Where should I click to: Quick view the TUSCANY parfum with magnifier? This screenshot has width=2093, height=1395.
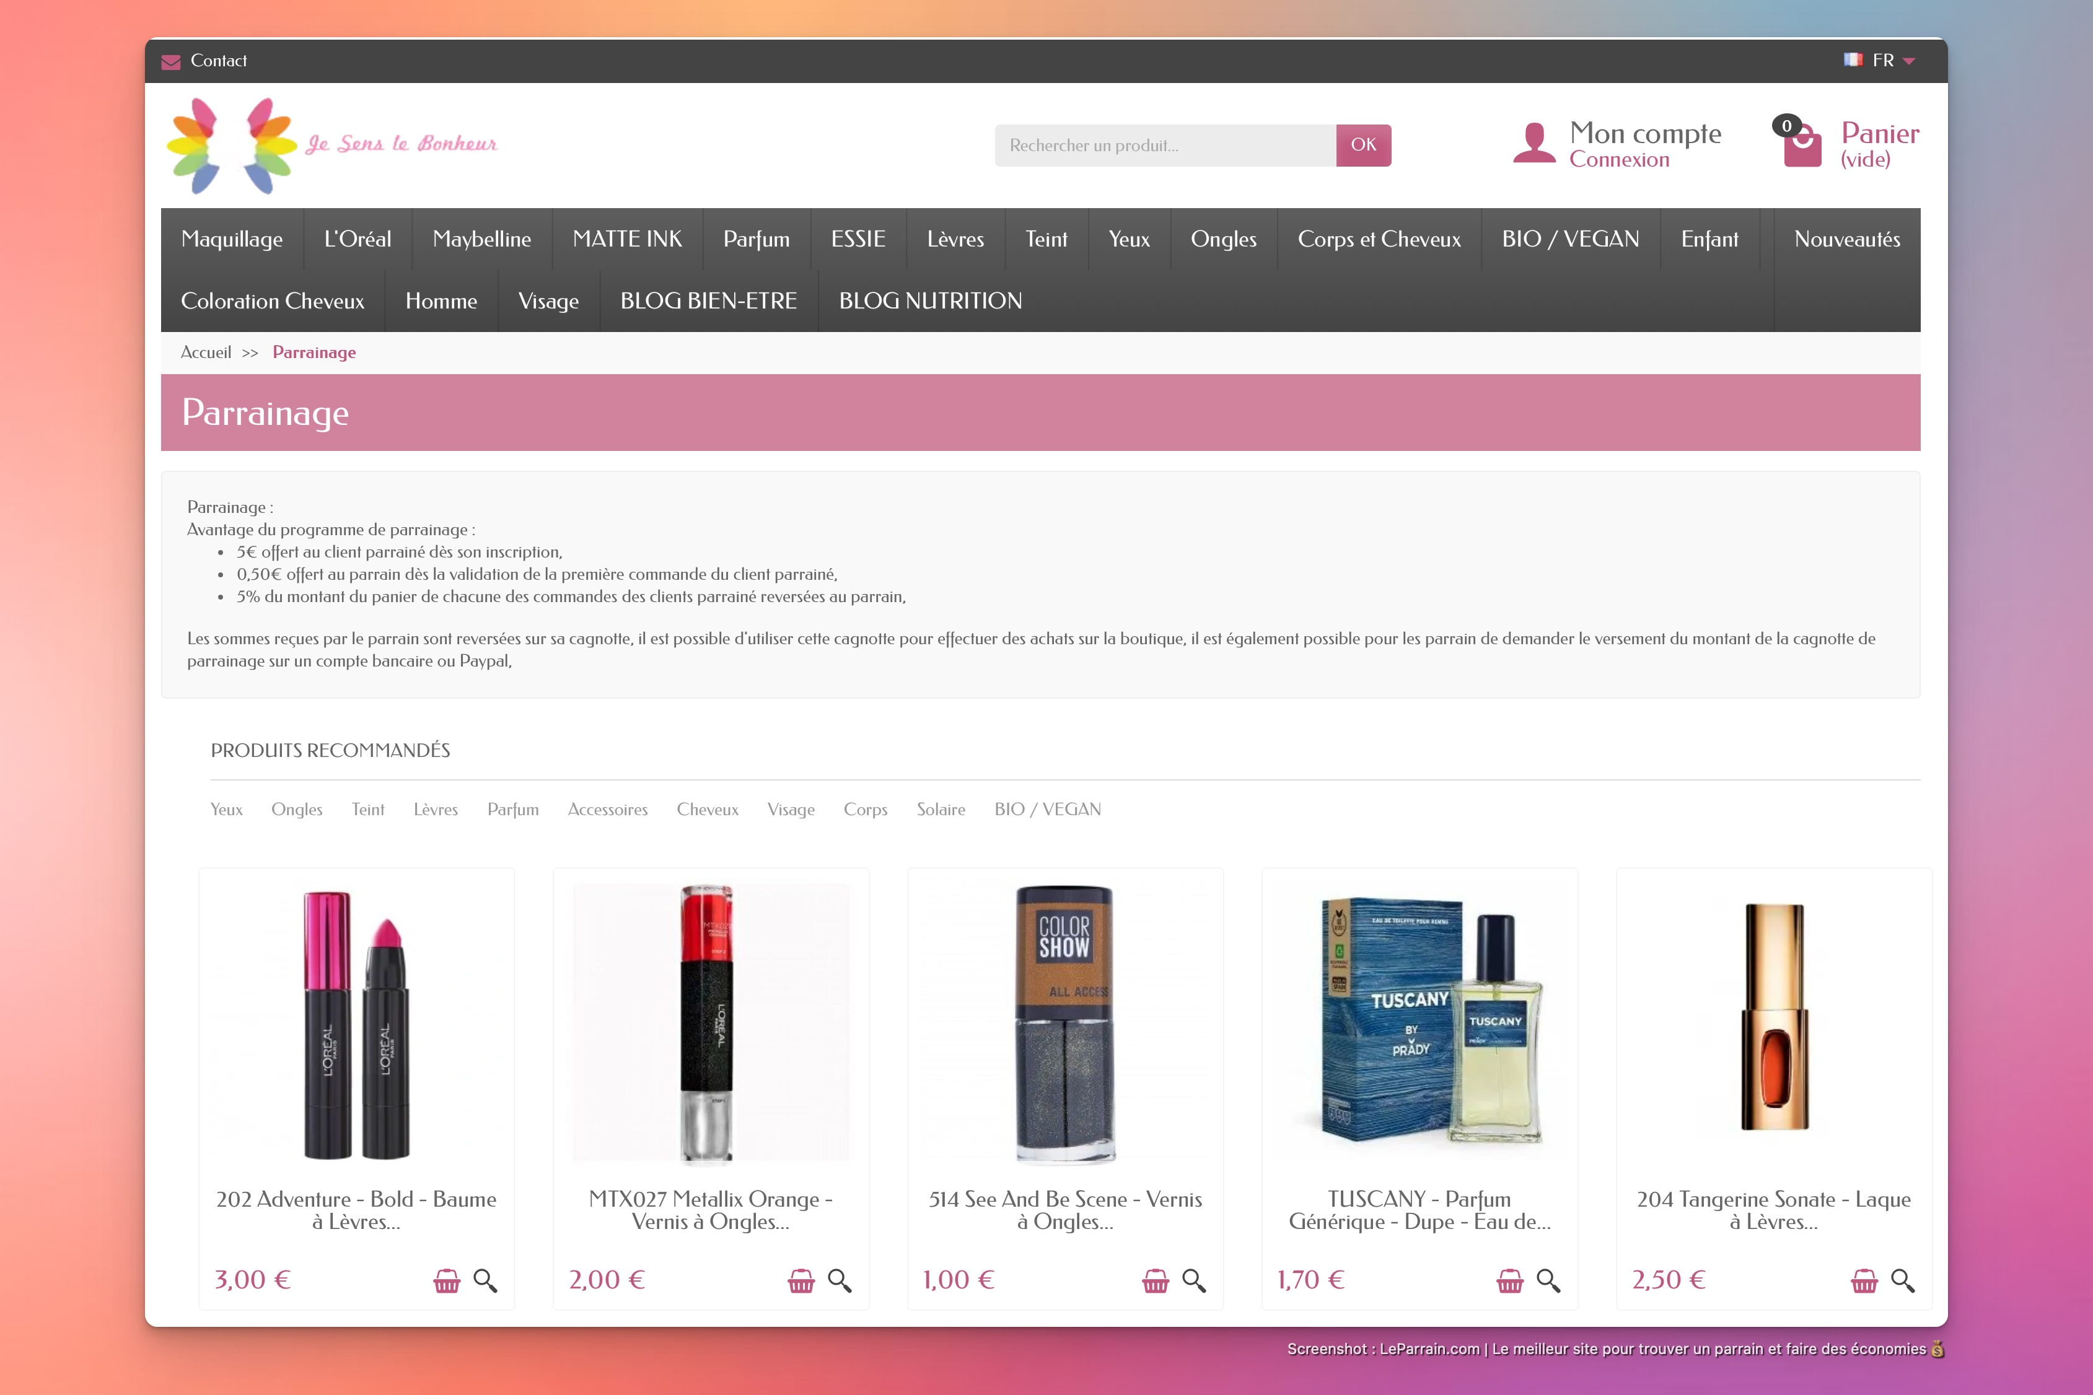pyautogui.click(x=1548, y=1280)
